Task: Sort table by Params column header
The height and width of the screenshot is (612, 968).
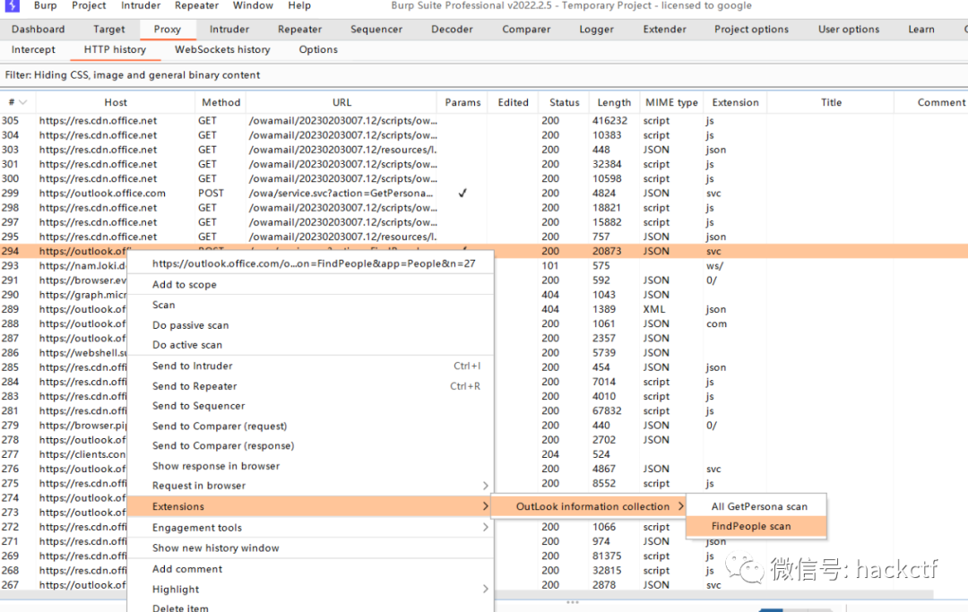Action: (462, 102)
